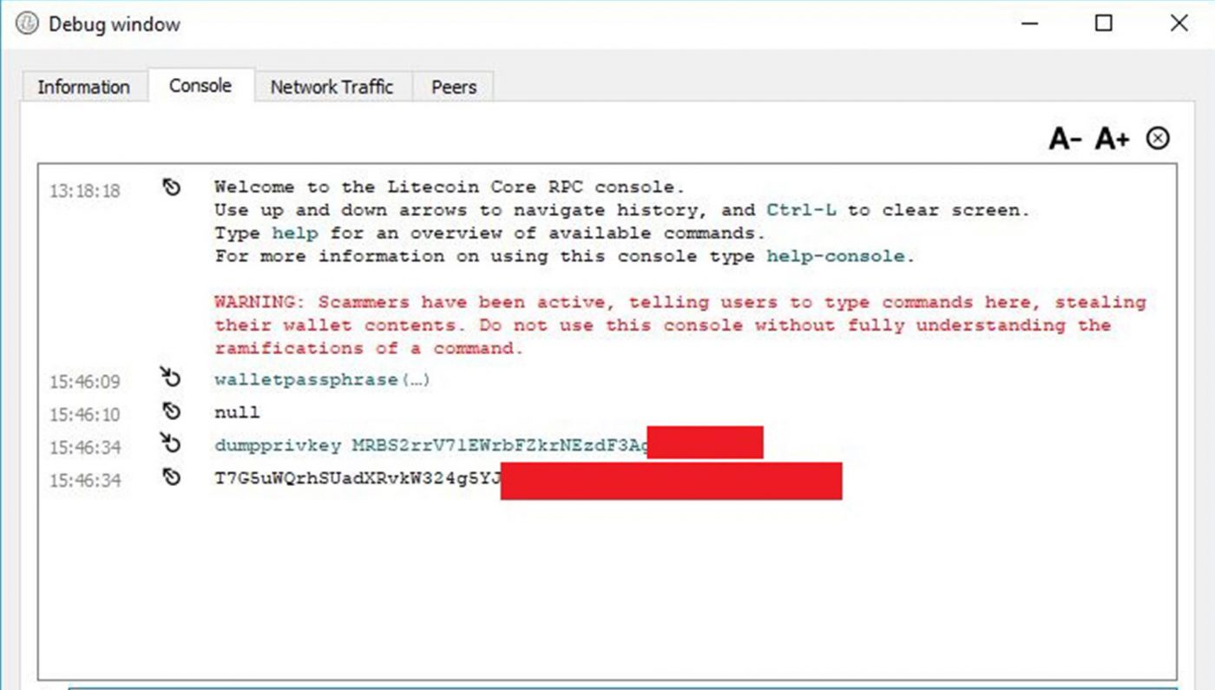Click the reply icon beside 15:46:10
Screen dimensions: 1215x690
172,411
